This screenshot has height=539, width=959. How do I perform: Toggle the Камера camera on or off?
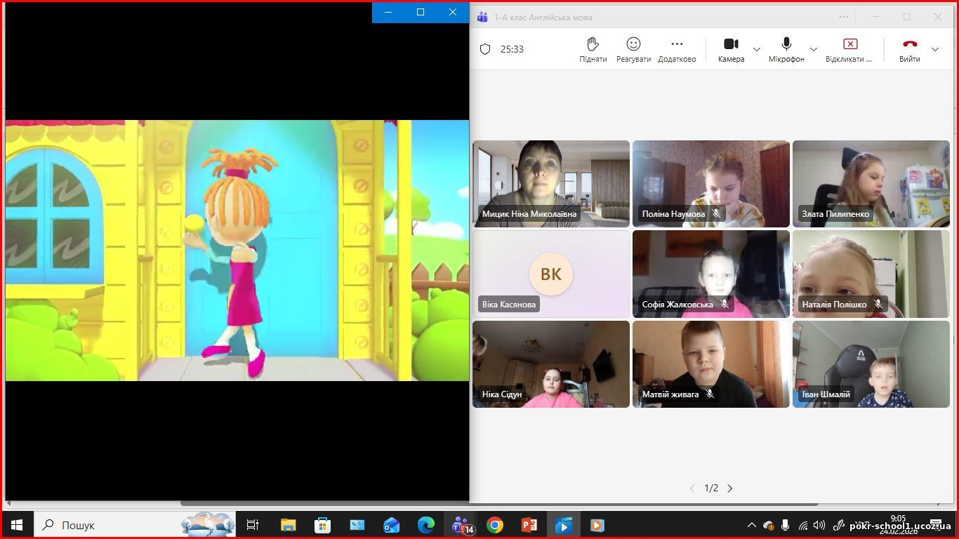tap(731, 49)
